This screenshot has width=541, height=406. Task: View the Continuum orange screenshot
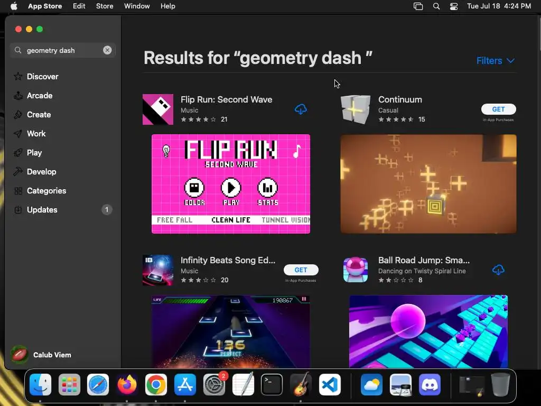point(428,184)
